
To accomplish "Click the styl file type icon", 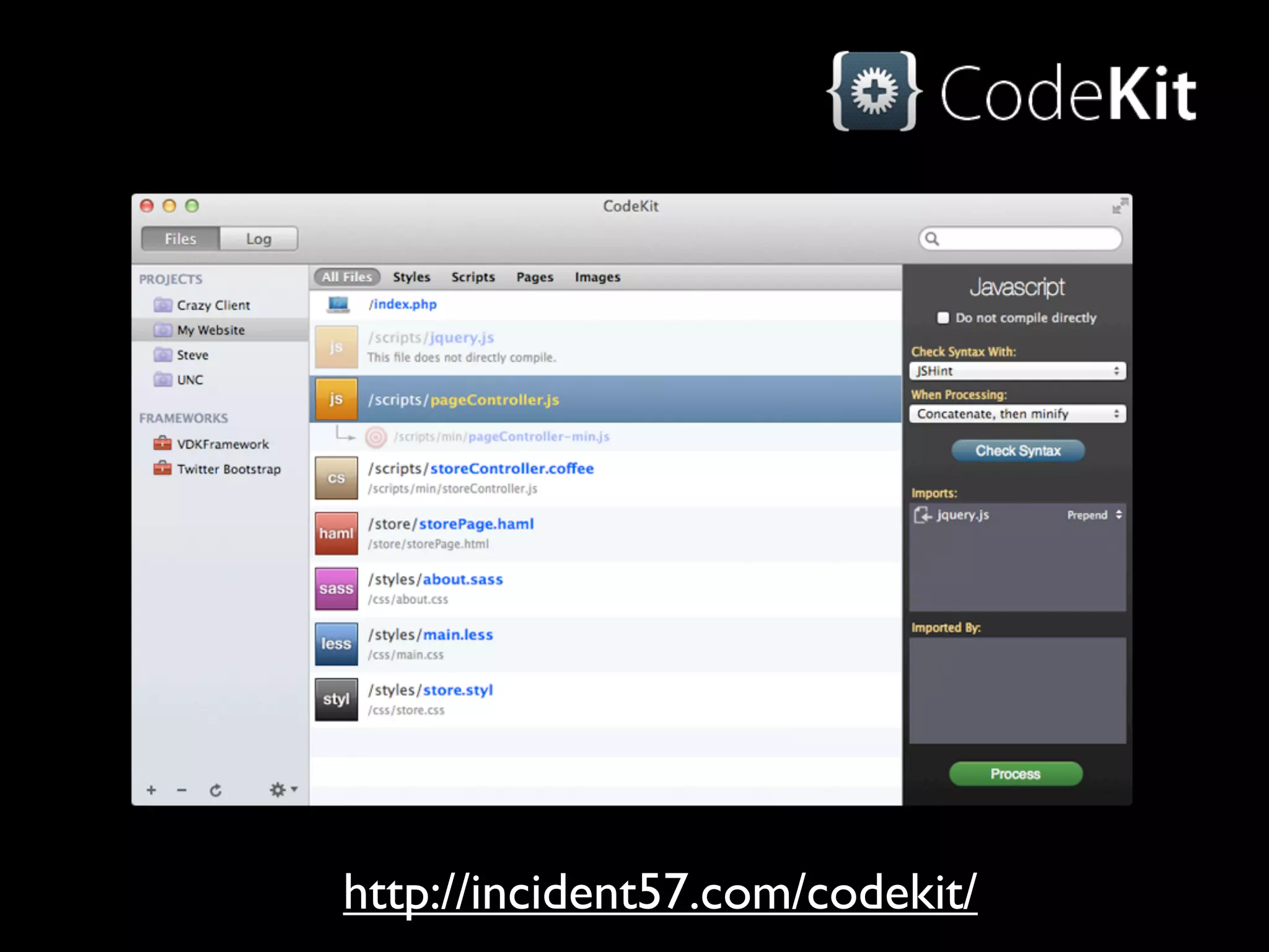I will [336, 699].
